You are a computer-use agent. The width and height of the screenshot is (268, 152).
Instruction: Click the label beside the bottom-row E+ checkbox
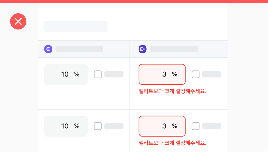(211, 126)
